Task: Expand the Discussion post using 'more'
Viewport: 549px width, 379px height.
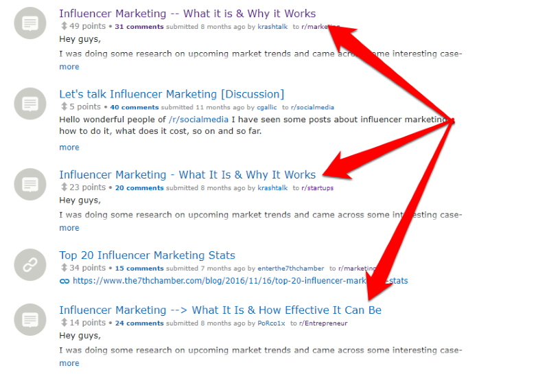Action: 69,147
